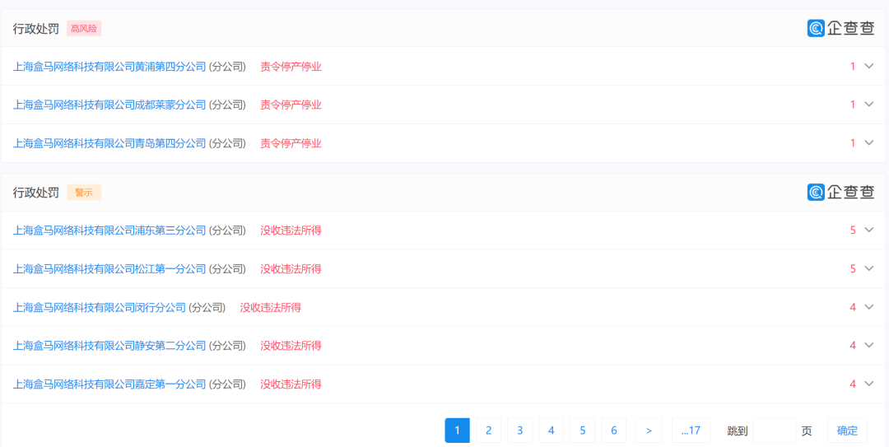Click the next page arrow button

pos(649,431)
